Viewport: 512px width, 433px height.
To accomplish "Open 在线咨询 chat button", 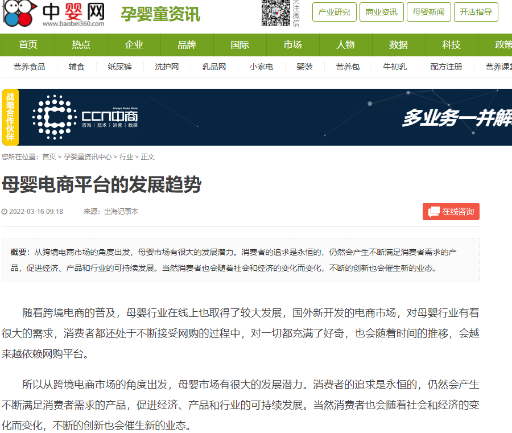I will pyautogui.click(x=451, y=212).
